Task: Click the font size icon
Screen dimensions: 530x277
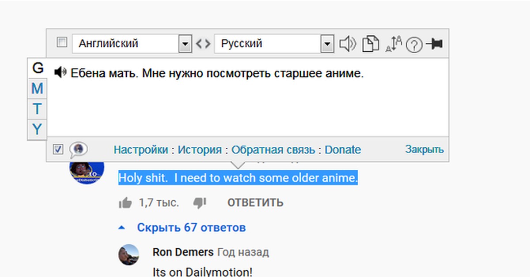Action: coord(394,44)
